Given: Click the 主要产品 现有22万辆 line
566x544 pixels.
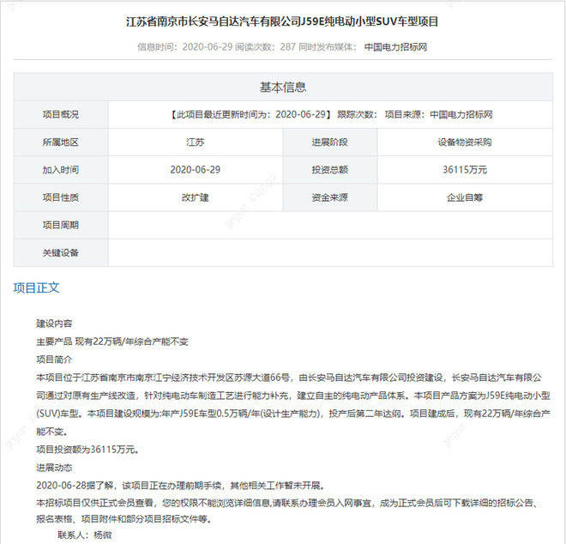Looking at the screenshot, I should (x=111, y=342).
